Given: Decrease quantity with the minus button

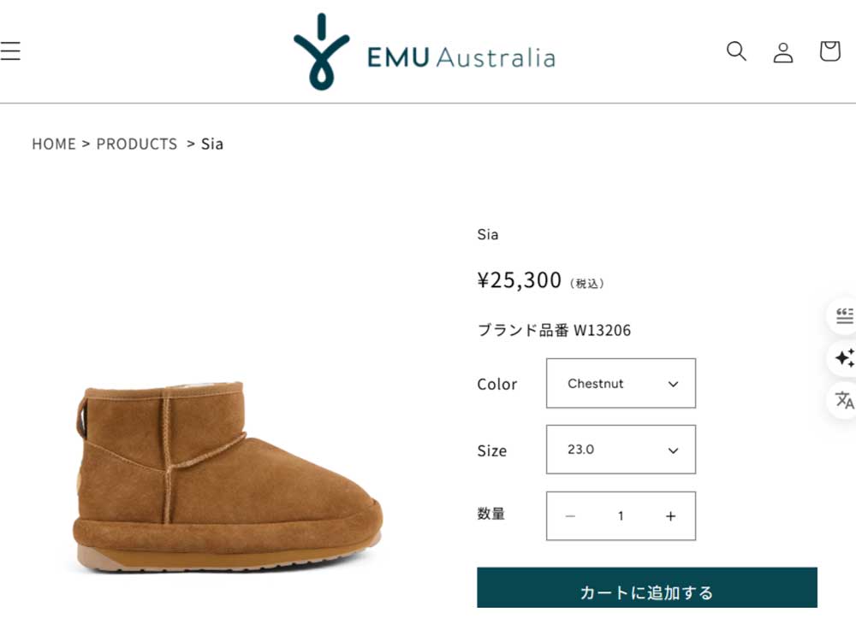Looking at the screenshot, I should 570,516.
